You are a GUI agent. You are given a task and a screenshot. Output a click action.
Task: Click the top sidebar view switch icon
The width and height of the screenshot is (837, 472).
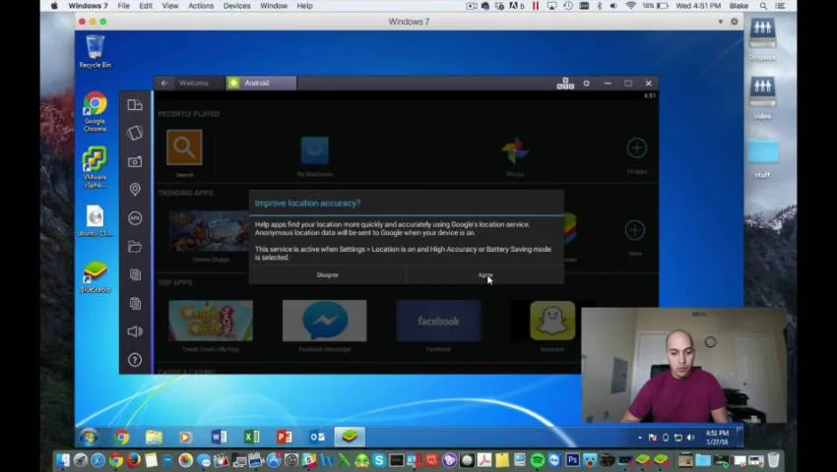(x=135, y=105)
